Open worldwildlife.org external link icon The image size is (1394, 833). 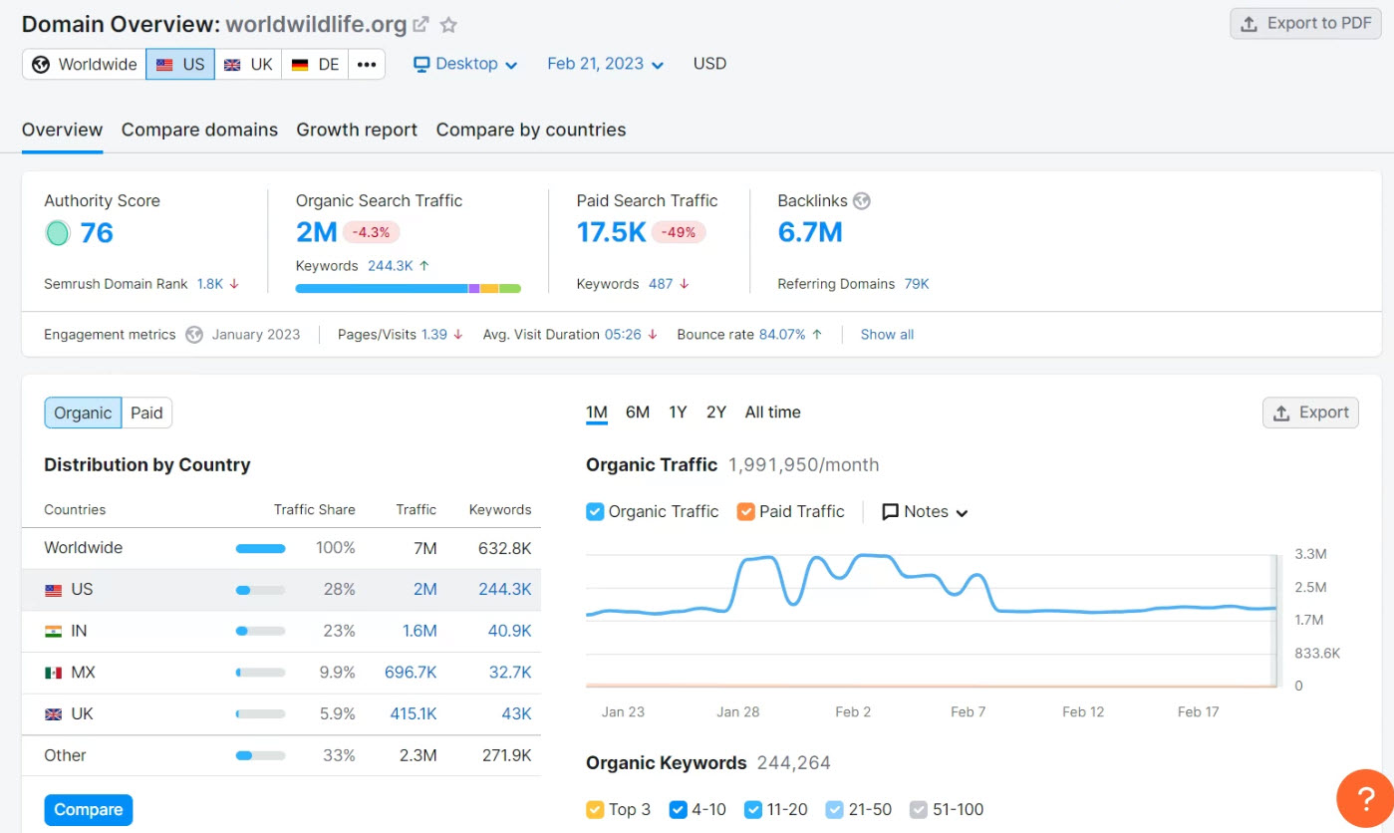421,25
